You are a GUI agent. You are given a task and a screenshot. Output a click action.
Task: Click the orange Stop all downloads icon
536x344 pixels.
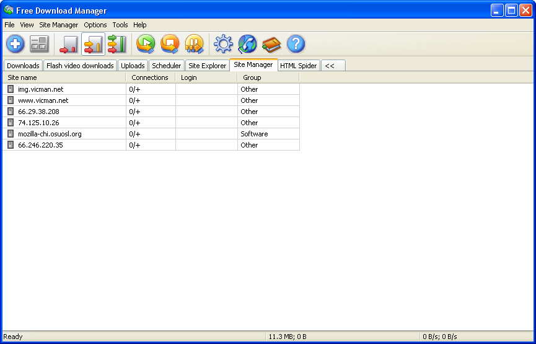(x=170, y=44)
